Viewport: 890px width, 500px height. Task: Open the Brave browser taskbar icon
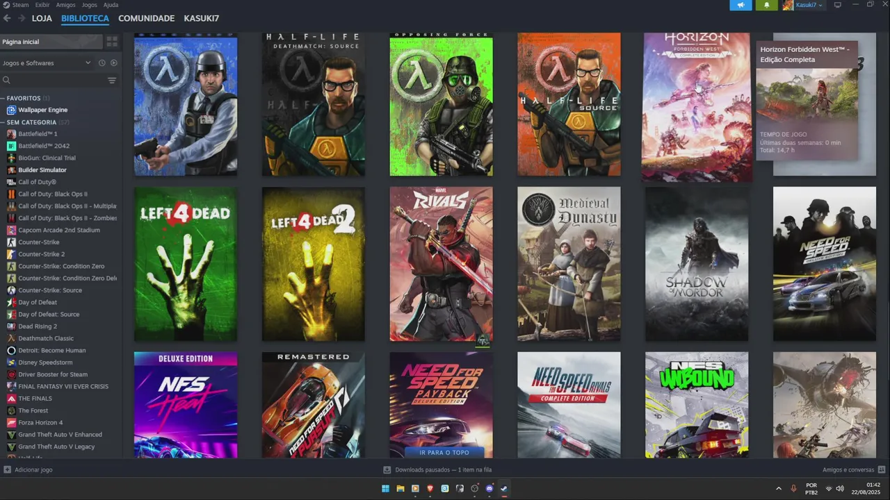(x=430, y=489)
